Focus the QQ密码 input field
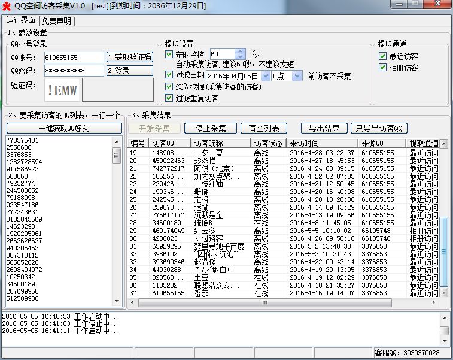The width and height of the screenshot is (453, 360). click(74, 71)
